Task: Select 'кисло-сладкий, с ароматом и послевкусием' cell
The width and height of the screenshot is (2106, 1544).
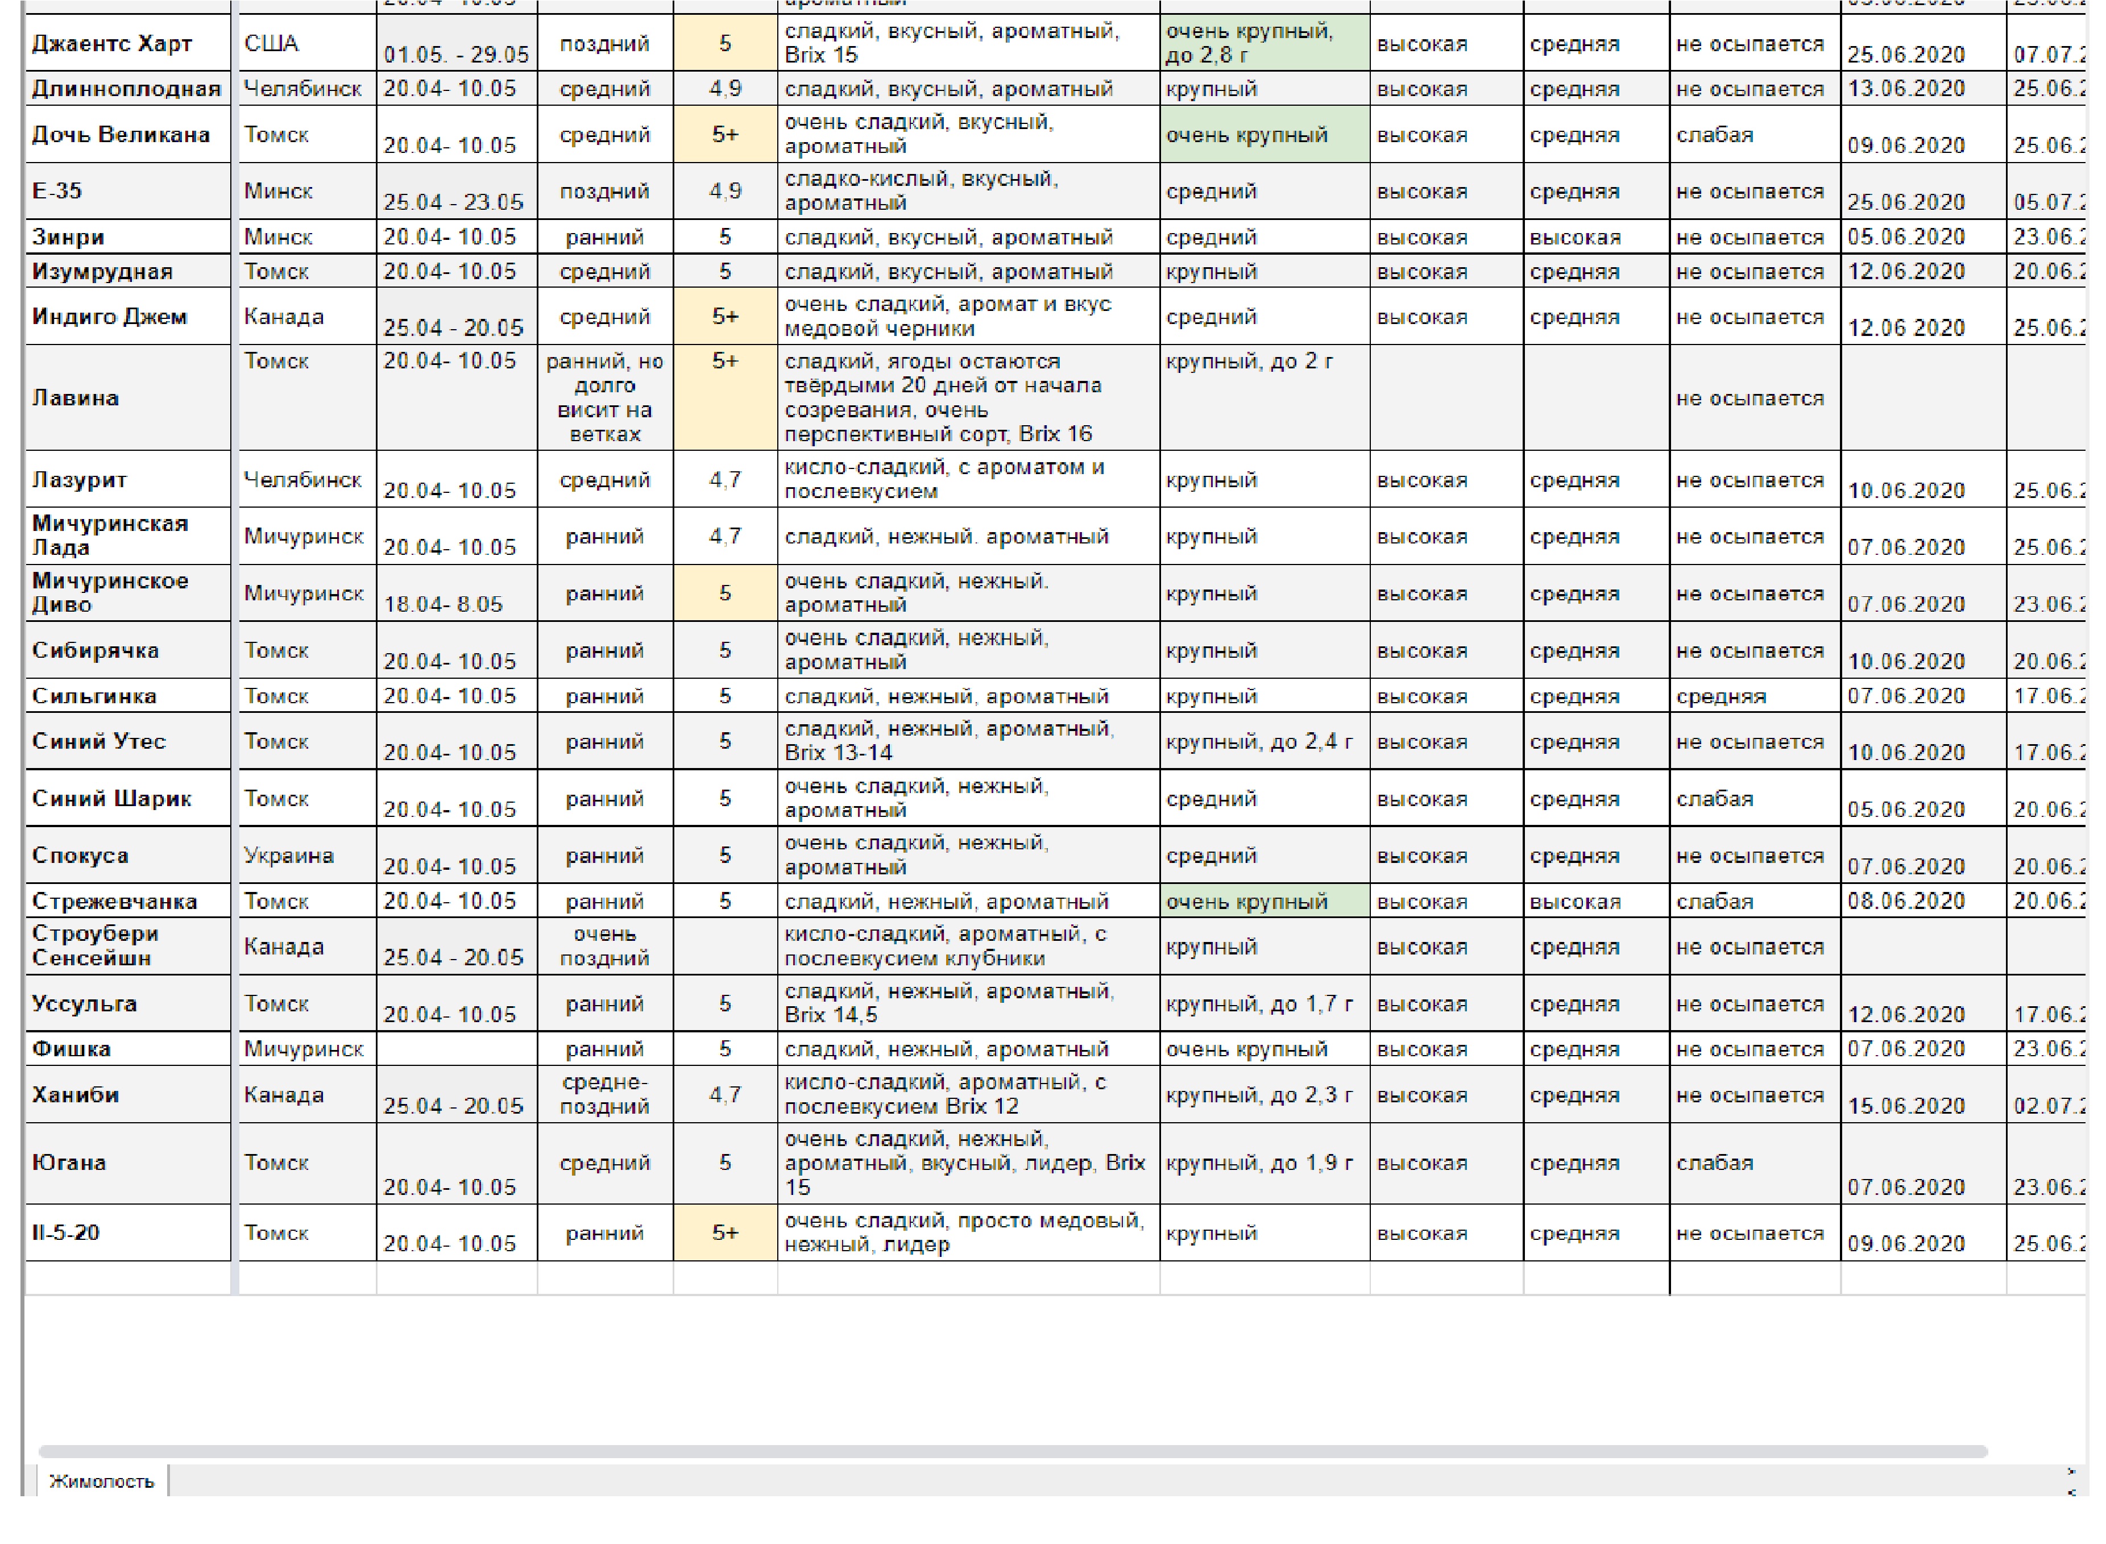Action: click(x=968, y=479)
